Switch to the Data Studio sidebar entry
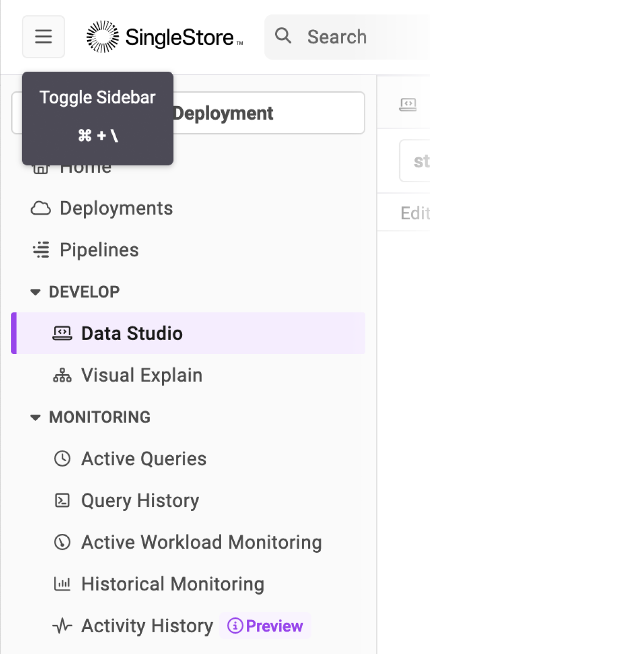617x654 pixels. pos(132,333)
